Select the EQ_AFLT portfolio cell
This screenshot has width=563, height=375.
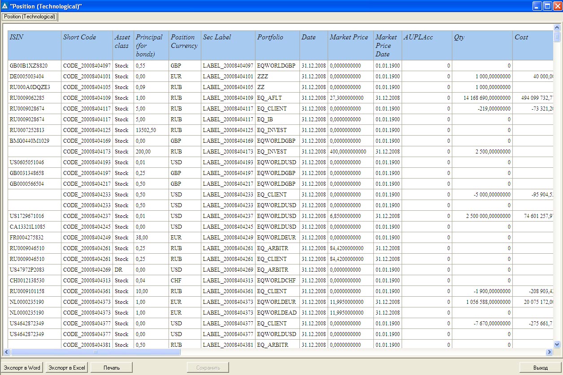pos(269,98)
